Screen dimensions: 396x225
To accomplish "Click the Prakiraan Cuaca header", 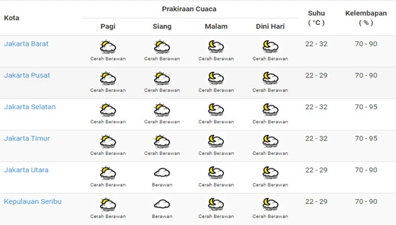I will click(x=189, y=9).
